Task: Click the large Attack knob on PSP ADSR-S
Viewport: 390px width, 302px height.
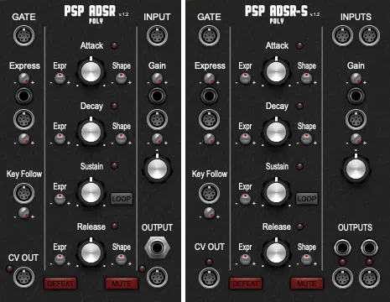Action: click(276, 71)
